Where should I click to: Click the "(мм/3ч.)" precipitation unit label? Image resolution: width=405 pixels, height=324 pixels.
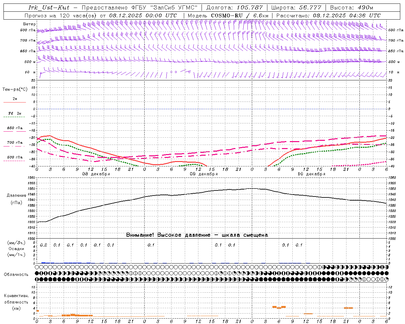pyautogui.click(x=16, y=243)
